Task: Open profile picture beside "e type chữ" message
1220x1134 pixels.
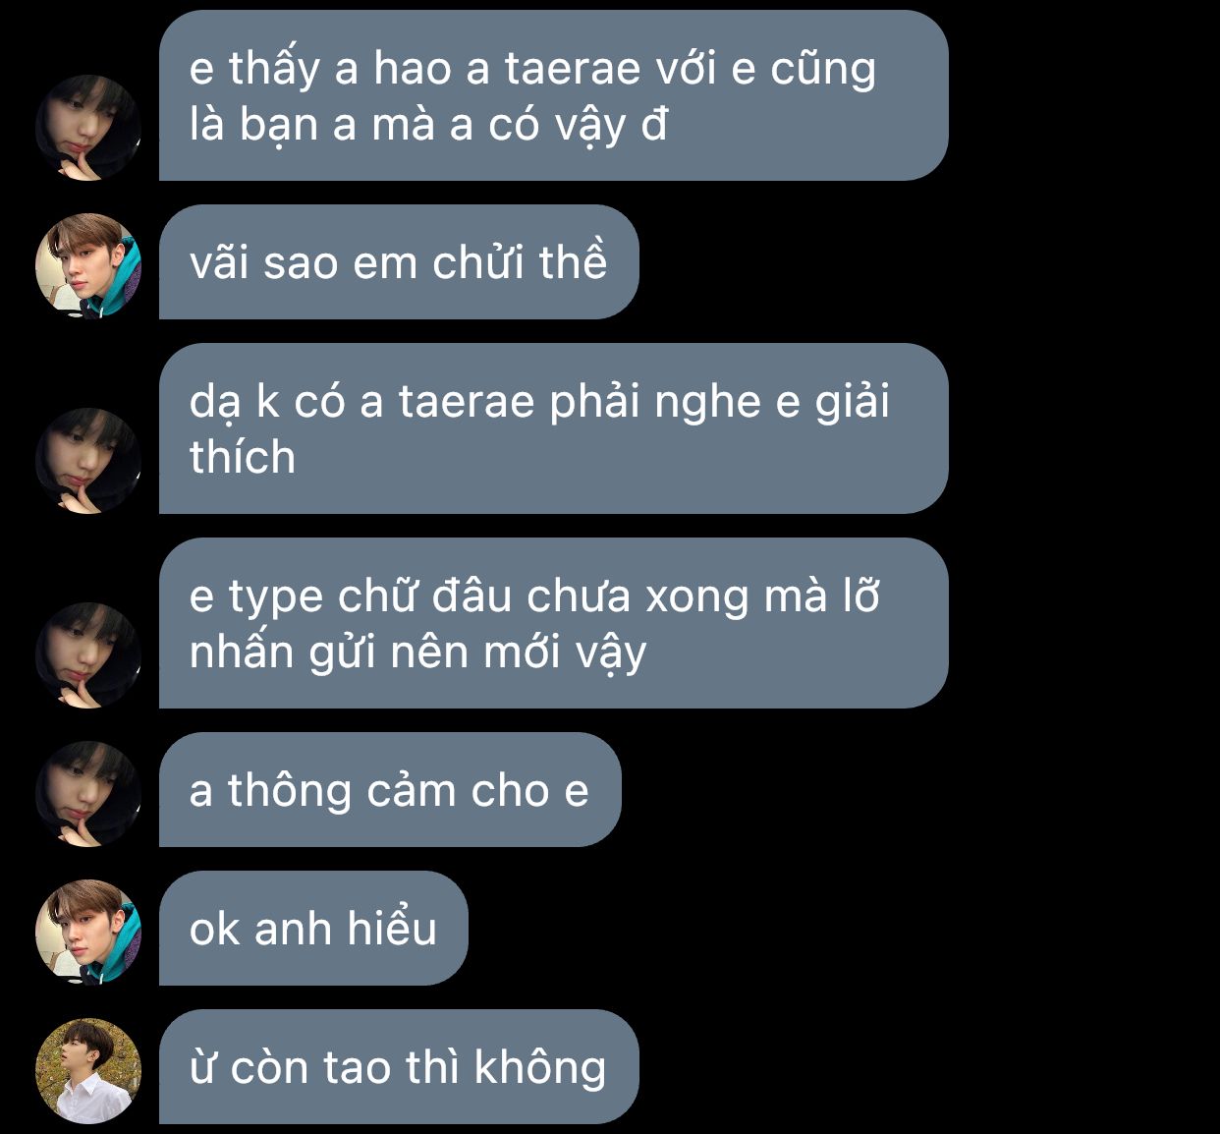Action: (x=88, y=654)
